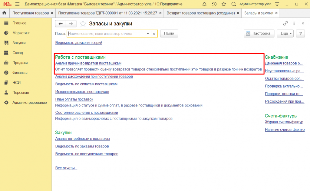Image resolution: width=310 pixels, height=191 pixels.
Task: Switch to Поступления товаров tab
Action: pos(30,13)
